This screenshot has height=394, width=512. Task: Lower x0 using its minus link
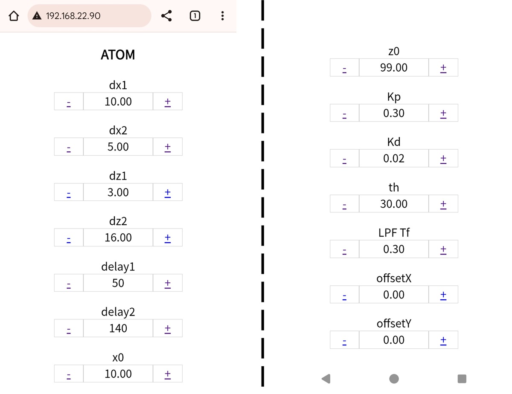(x=69, y=374)
